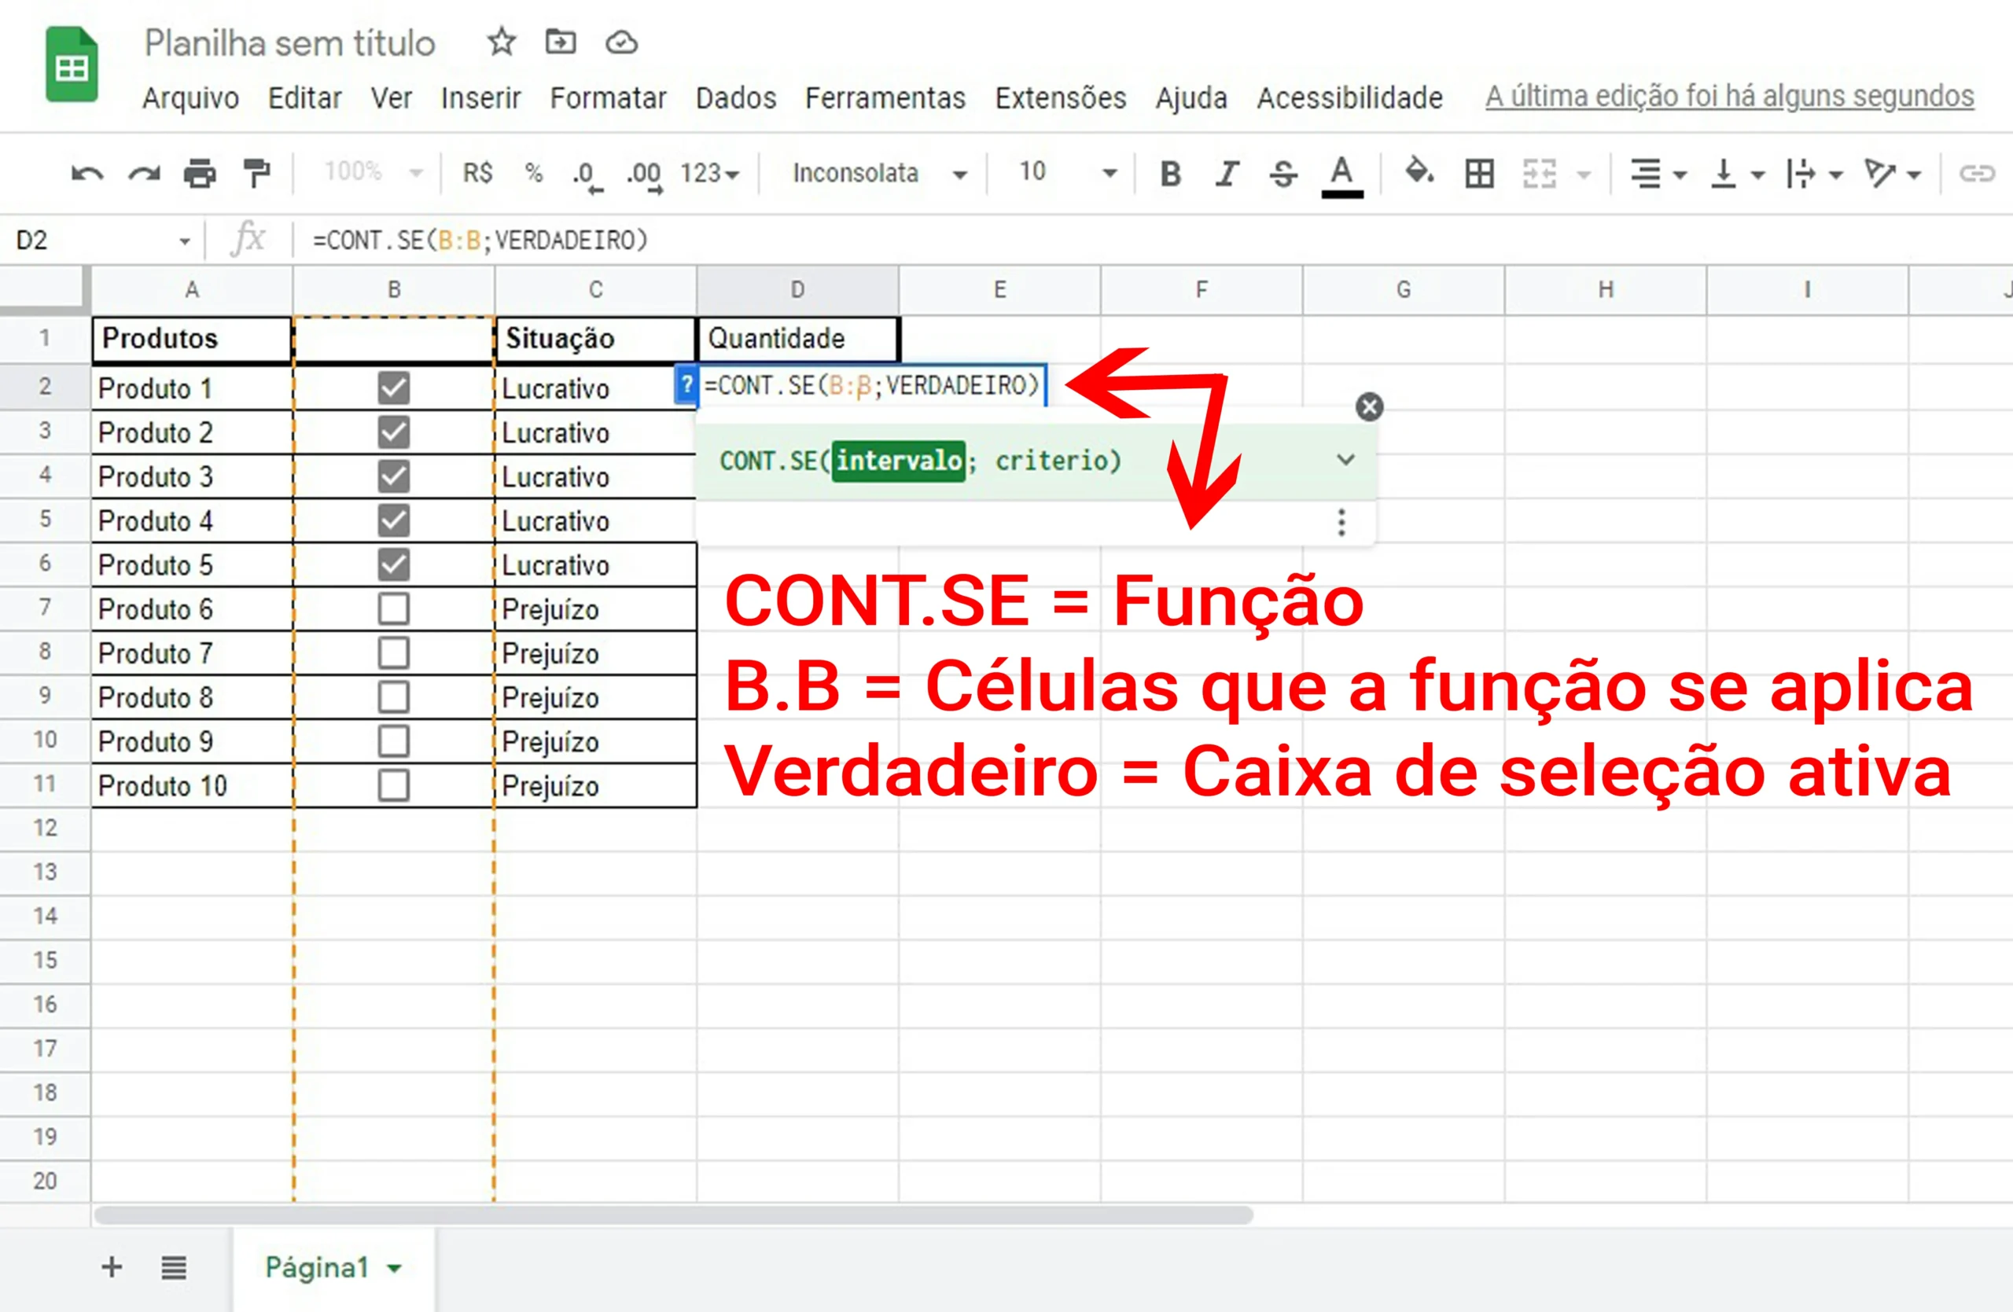The image size is (2013, 1312).
Task: Click the undo arrow icon
Action: click(x=87, y=175)
